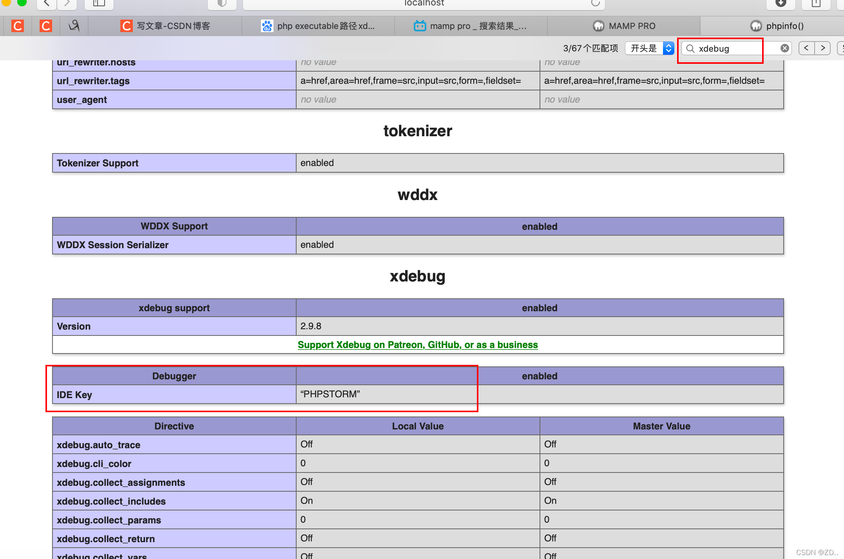Click the find bar magnifier icon
Image resolution: width=844 pixels, height=559 pixels.
(690, 49)
